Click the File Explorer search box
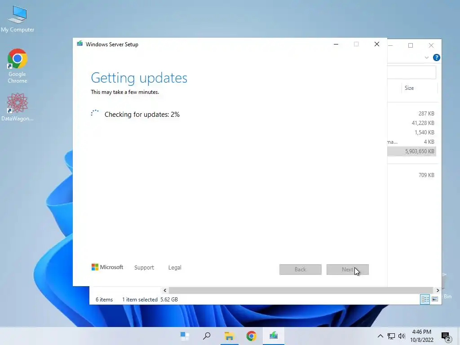The image size is (460, 345). coord(411,72)
